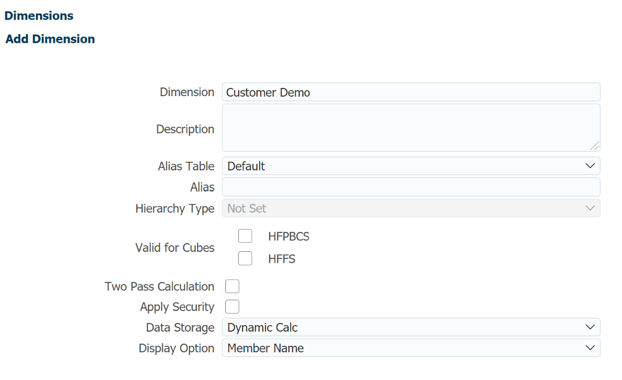Click the Data Storage dropdown chevron icon
Viewport: 622px width, 380px height.
point(590,327)
